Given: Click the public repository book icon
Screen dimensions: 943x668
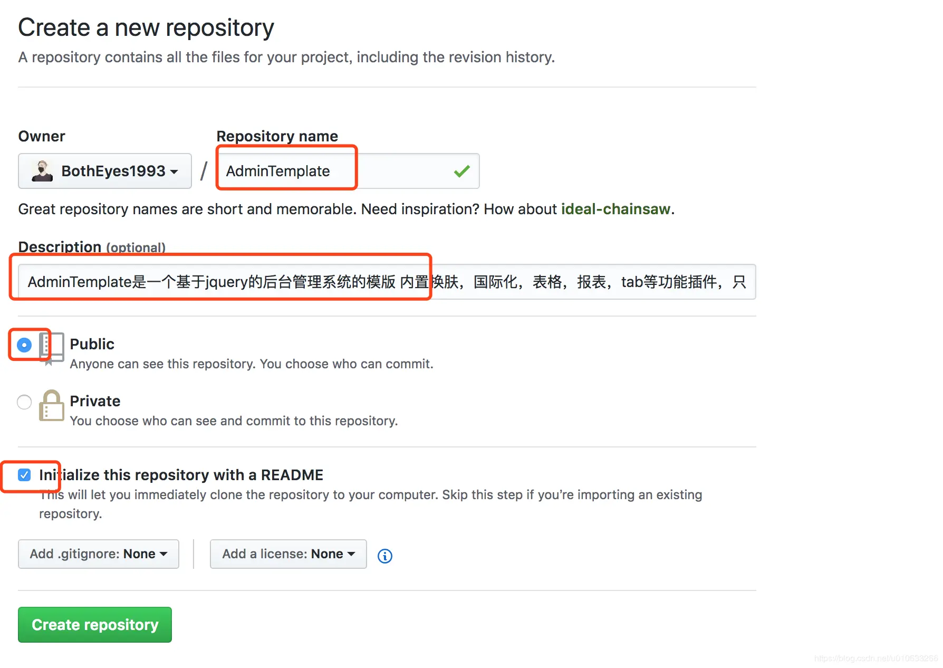Looking at the screenshot, I should [x=53, y=347].
